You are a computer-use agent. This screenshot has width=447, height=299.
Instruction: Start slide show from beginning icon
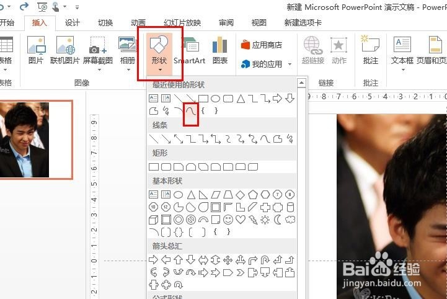tap(42, 7)
